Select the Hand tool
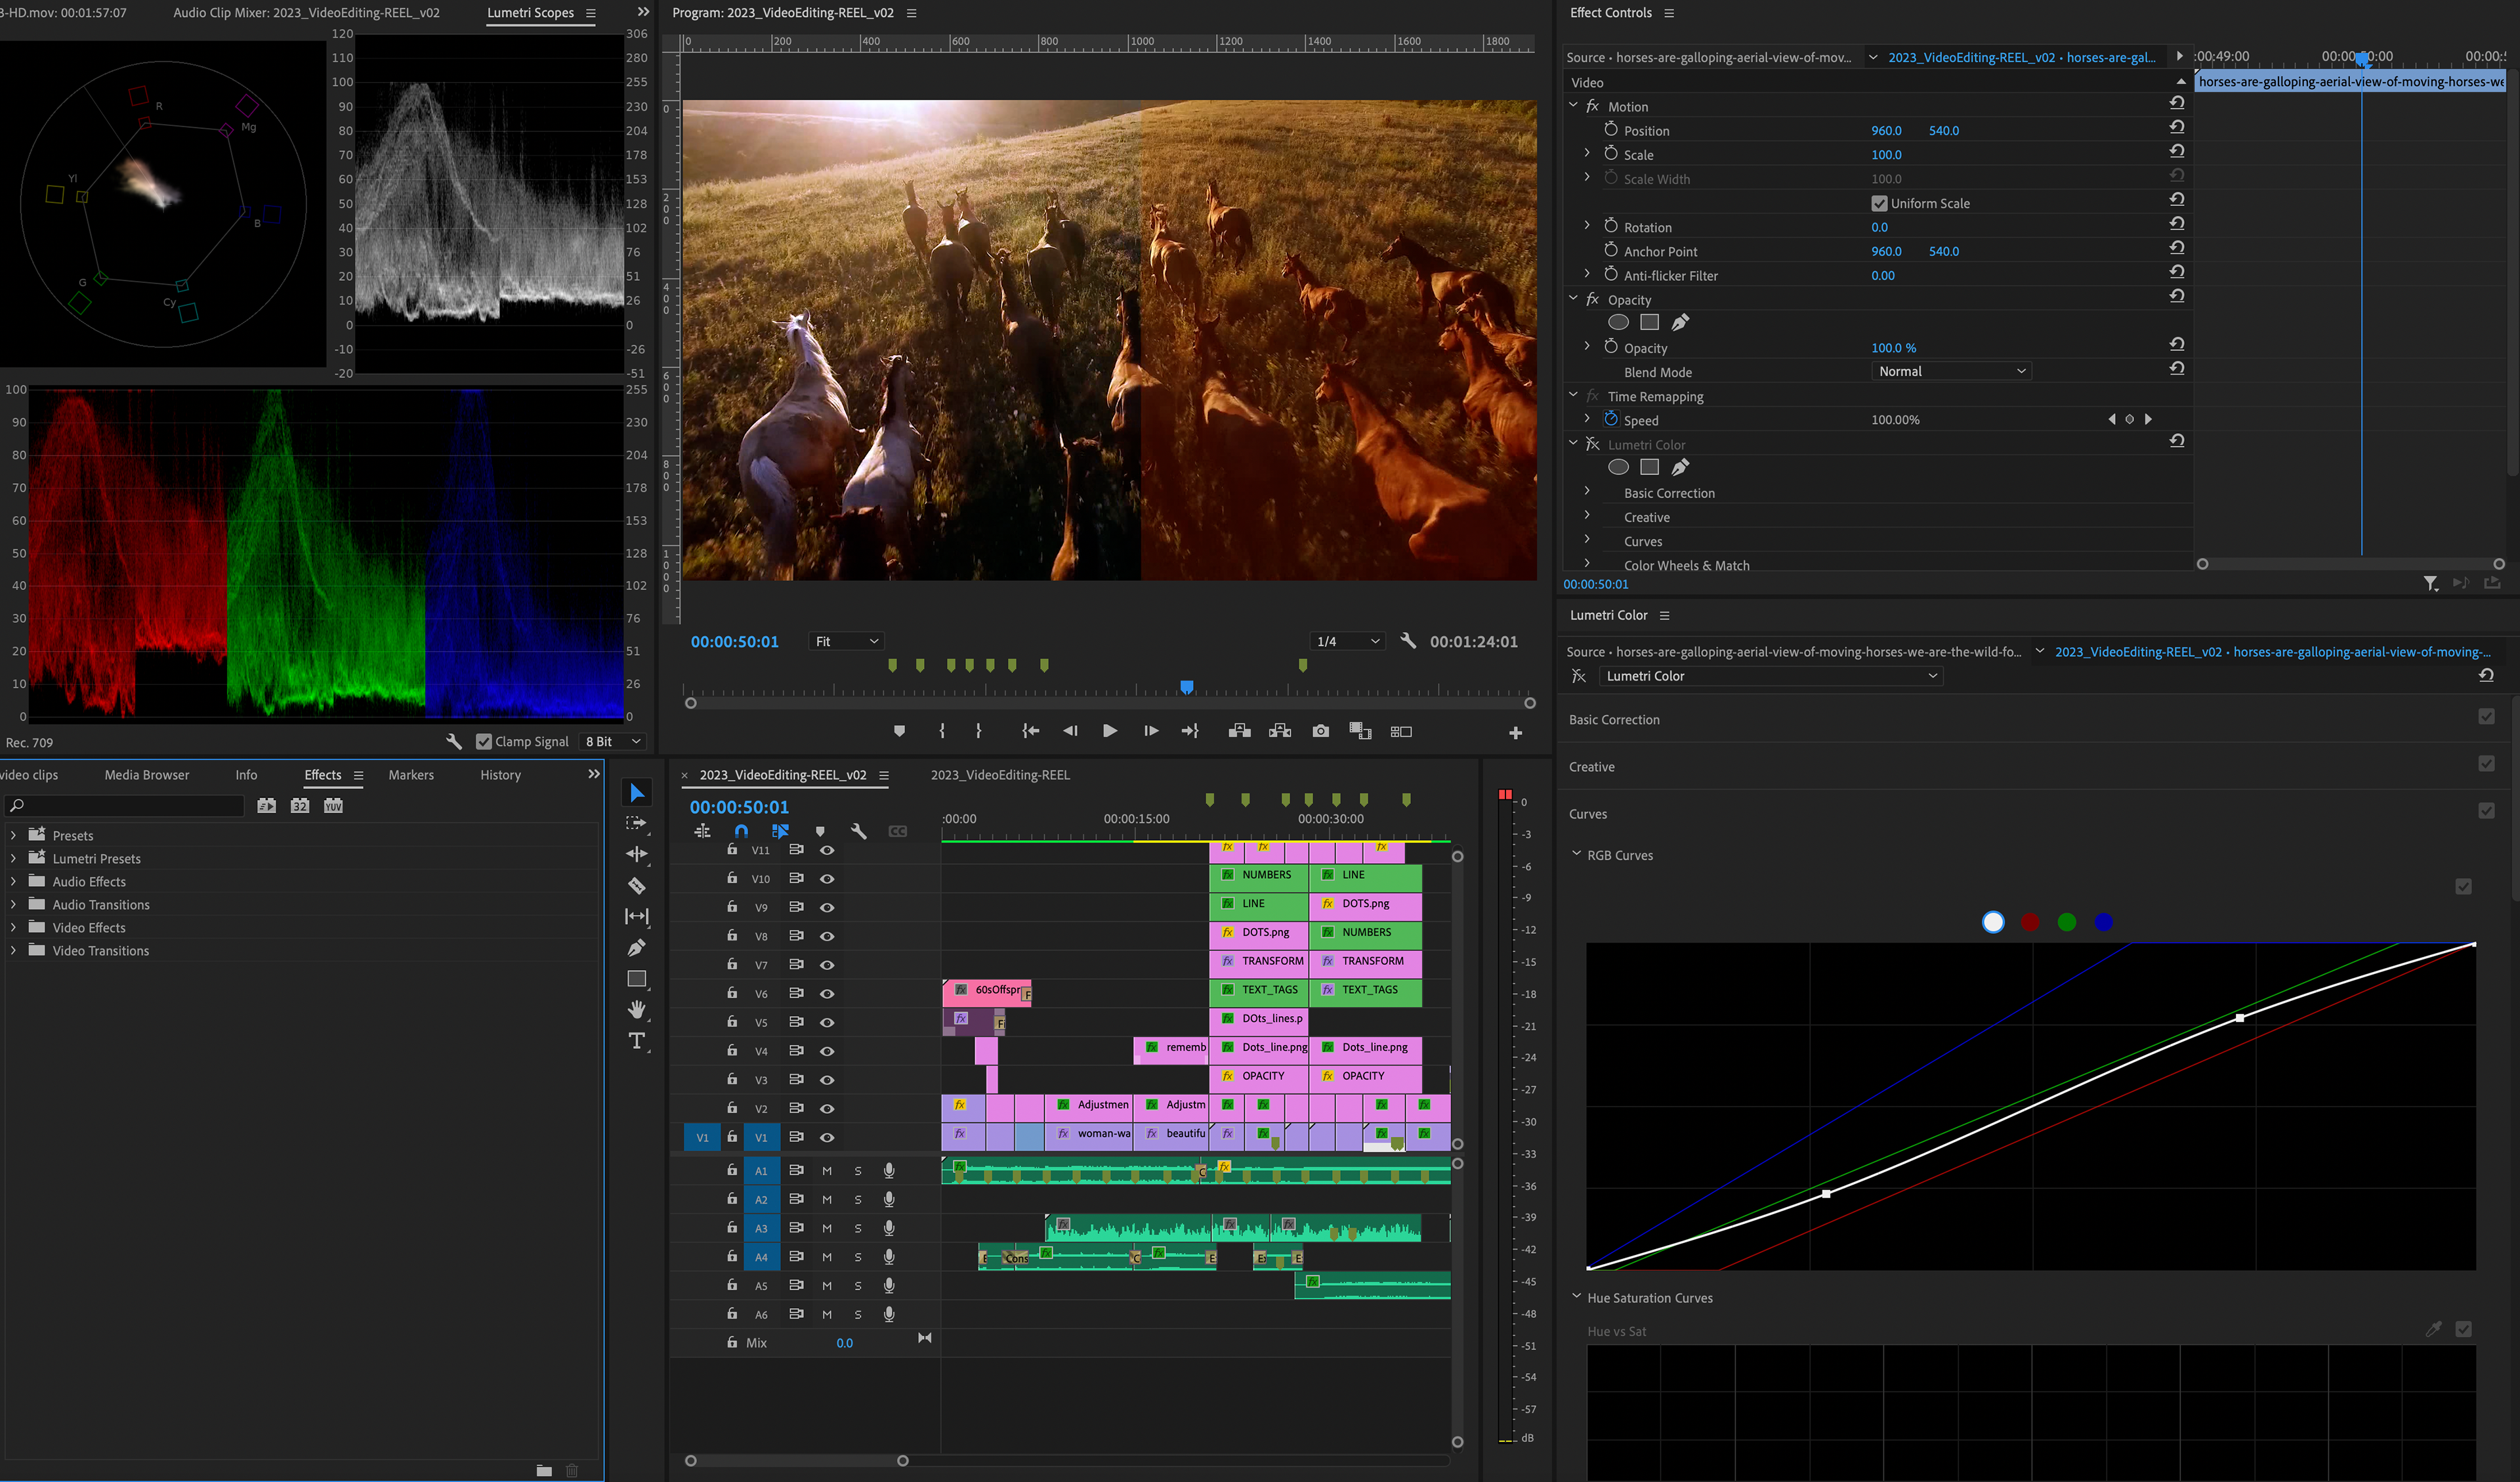2520x1482 pixels. tap(636, 1009)
